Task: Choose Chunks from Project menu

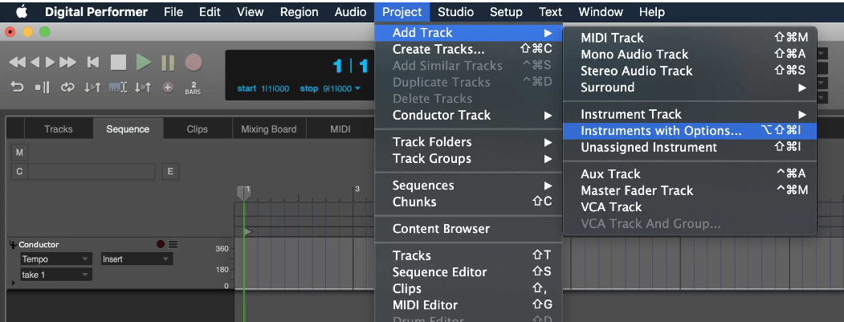Action: coord(468,202)
